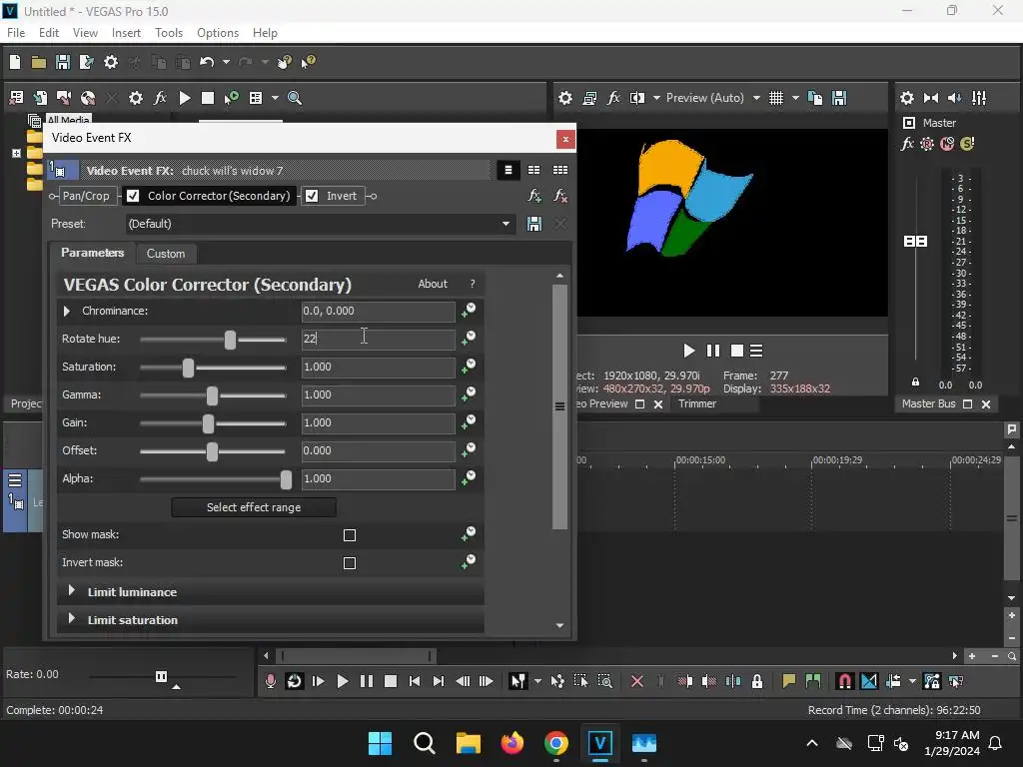Click the Master FX icon
1023x767 pixels.
point(907,144)
